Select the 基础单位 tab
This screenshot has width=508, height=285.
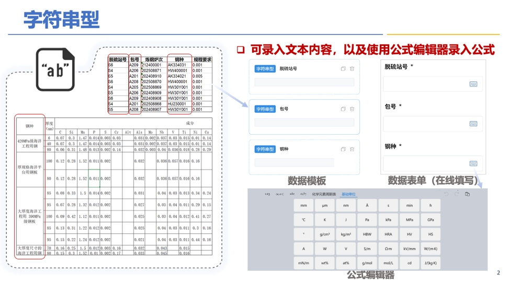point(348,194)
